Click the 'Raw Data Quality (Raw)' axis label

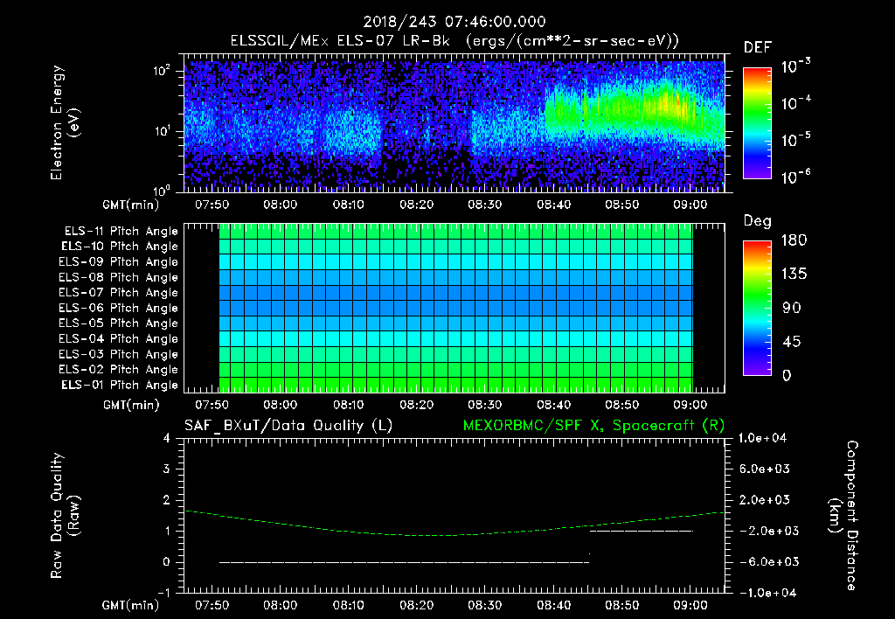point(65,516)
